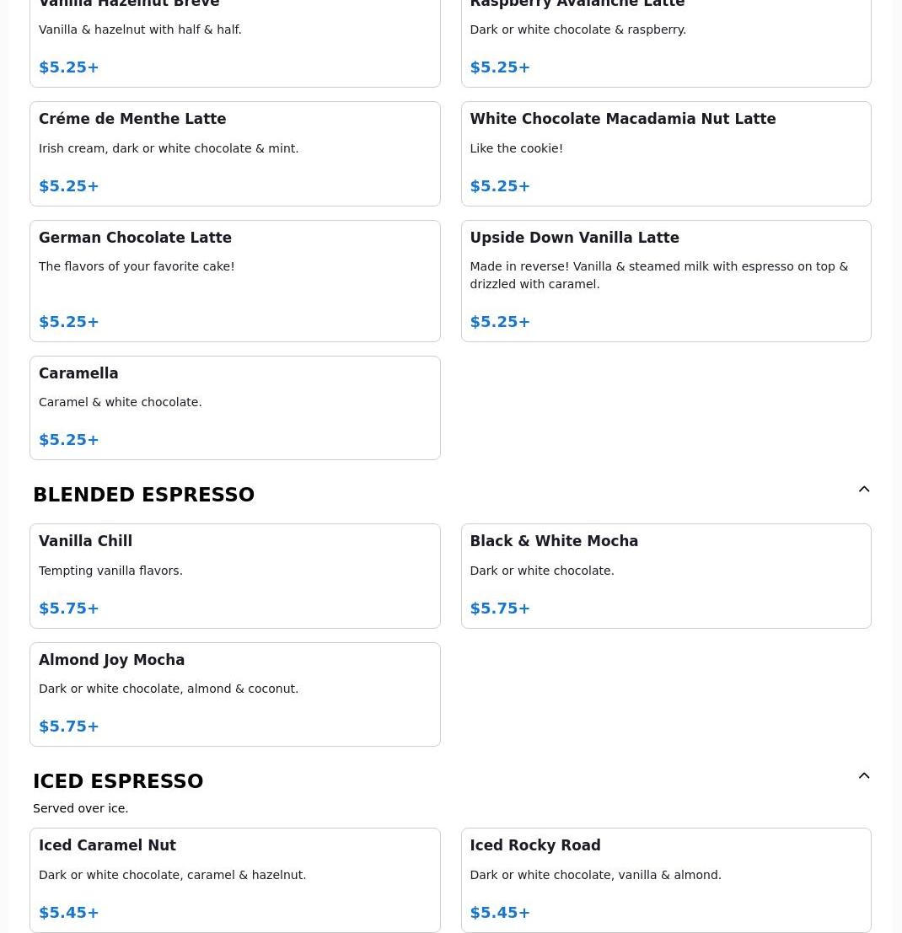Open the Vanilla Chill blended drink

tap(234, 576)
